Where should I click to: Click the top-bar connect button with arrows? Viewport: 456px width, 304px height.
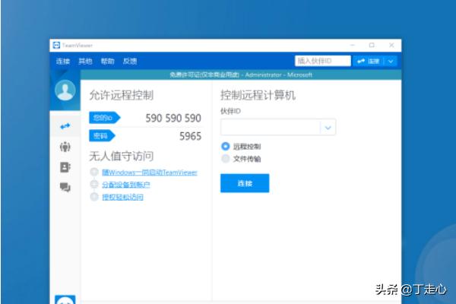point(368,61)
